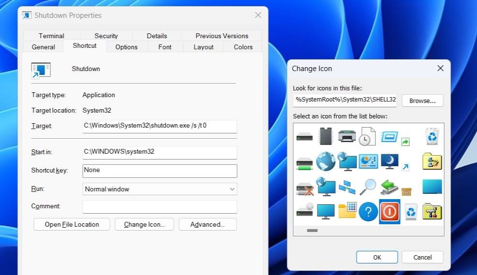Choose the yellow network computers folder icon
Viewport: 477px width, 275px height.
pos(432,161)
